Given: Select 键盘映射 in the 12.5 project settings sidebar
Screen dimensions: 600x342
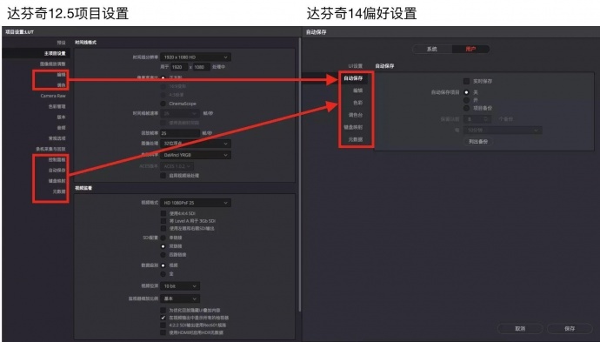Looking at the screenshot, I should point(57,181).
